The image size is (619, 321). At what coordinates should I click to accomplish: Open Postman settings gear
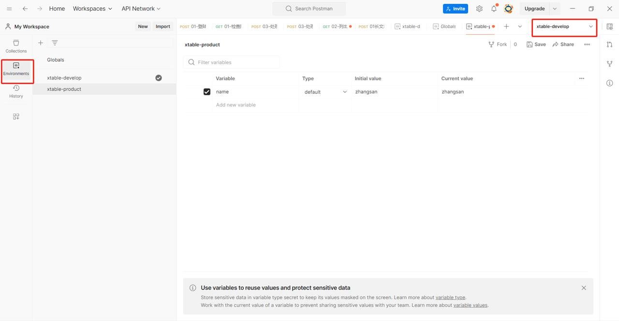click(x=479, y=9)
